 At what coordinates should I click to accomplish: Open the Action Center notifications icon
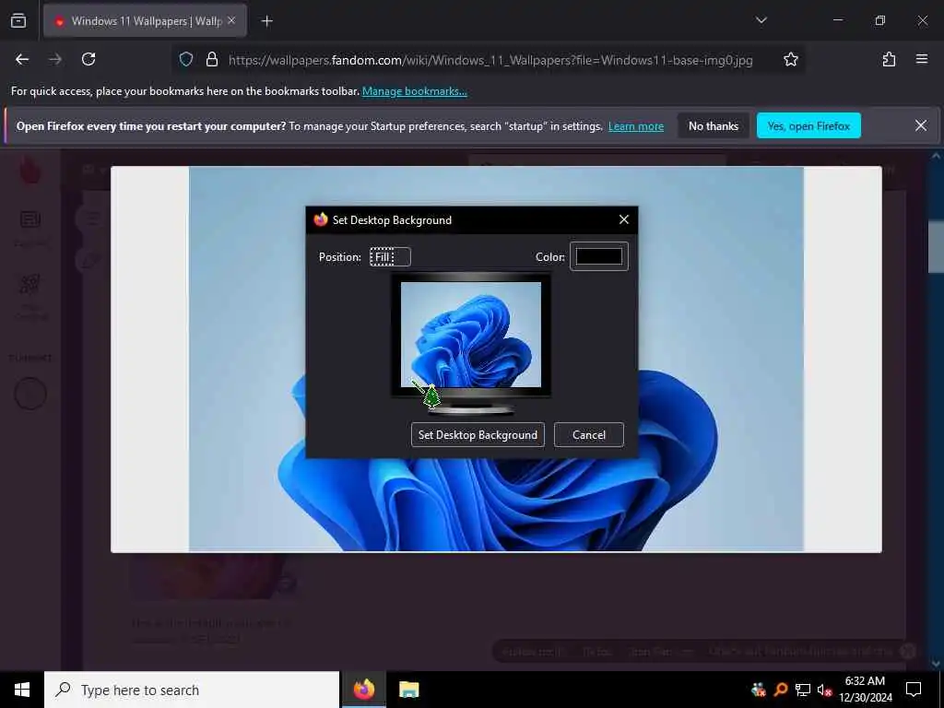[914, 690]
